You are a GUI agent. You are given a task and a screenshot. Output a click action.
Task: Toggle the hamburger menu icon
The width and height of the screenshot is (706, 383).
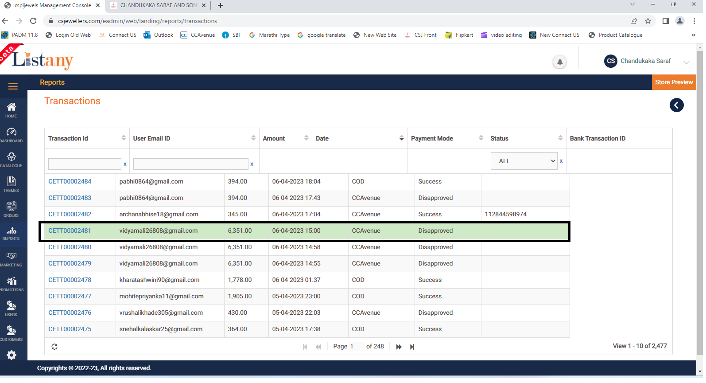click(13, 86)
